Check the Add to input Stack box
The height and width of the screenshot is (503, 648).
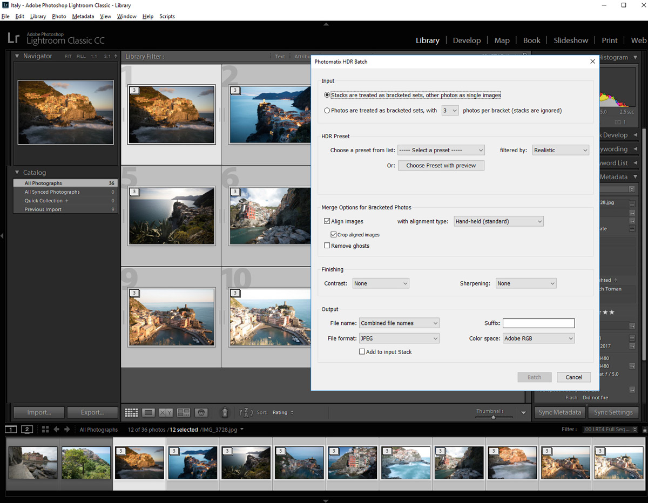[x=362, y=352]
